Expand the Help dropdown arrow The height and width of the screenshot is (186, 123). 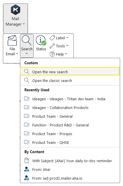point(66,54)
